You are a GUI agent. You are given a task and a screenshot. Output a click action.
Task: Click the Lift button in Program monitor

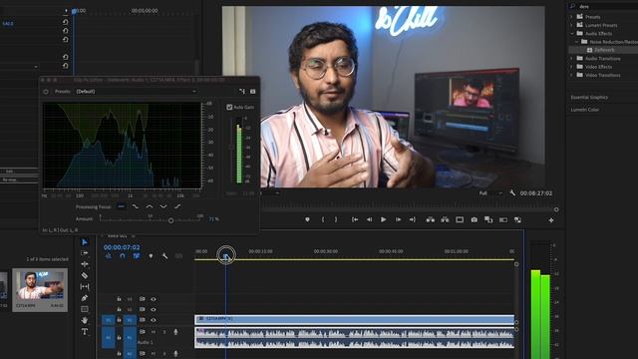click(430, 219)
